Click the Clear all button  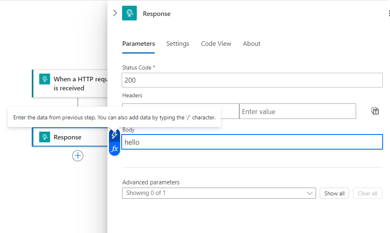coord(367,193)
